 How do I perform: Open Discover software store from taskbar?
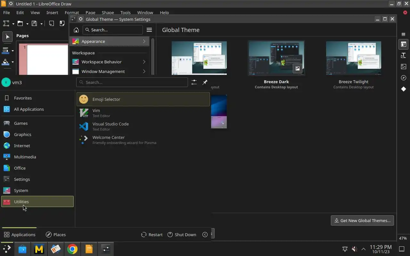(22, 249)
